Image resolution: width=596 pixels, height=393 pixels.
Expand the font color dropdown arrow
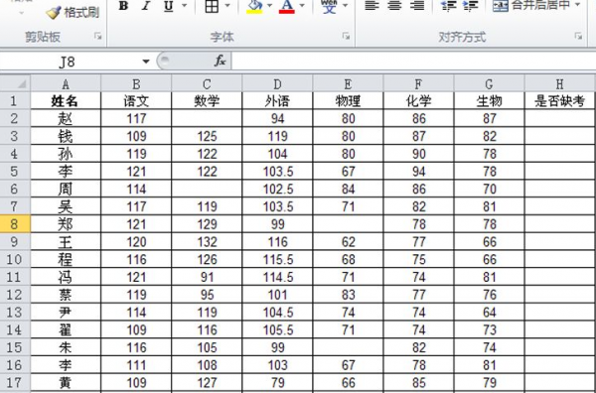(302, 6)
